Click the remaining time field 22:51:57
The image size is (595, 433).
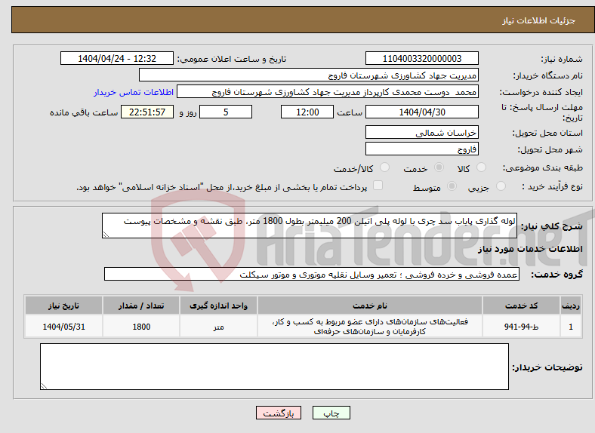point(147,112)
